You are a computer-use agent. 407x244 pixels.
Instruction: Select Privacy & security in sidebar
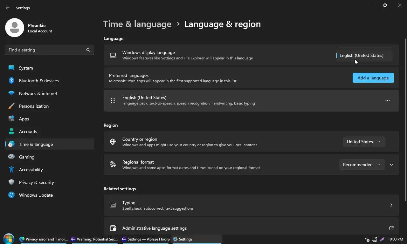36,182
